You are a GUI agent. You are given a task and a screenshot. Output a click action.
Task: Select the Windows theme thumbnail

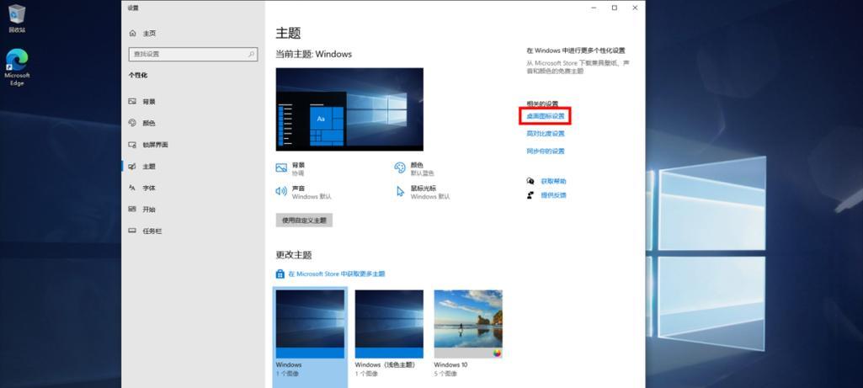pyautogui.click(x=310, y=324)
